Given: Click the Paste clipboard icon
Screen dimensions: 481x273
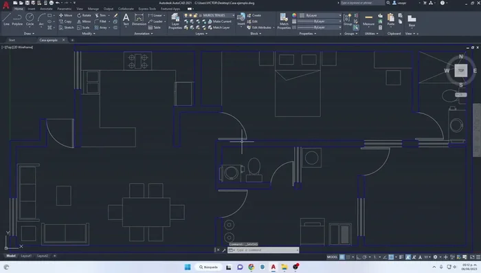Looking at the screenshot, I should [x=390, y=19].
